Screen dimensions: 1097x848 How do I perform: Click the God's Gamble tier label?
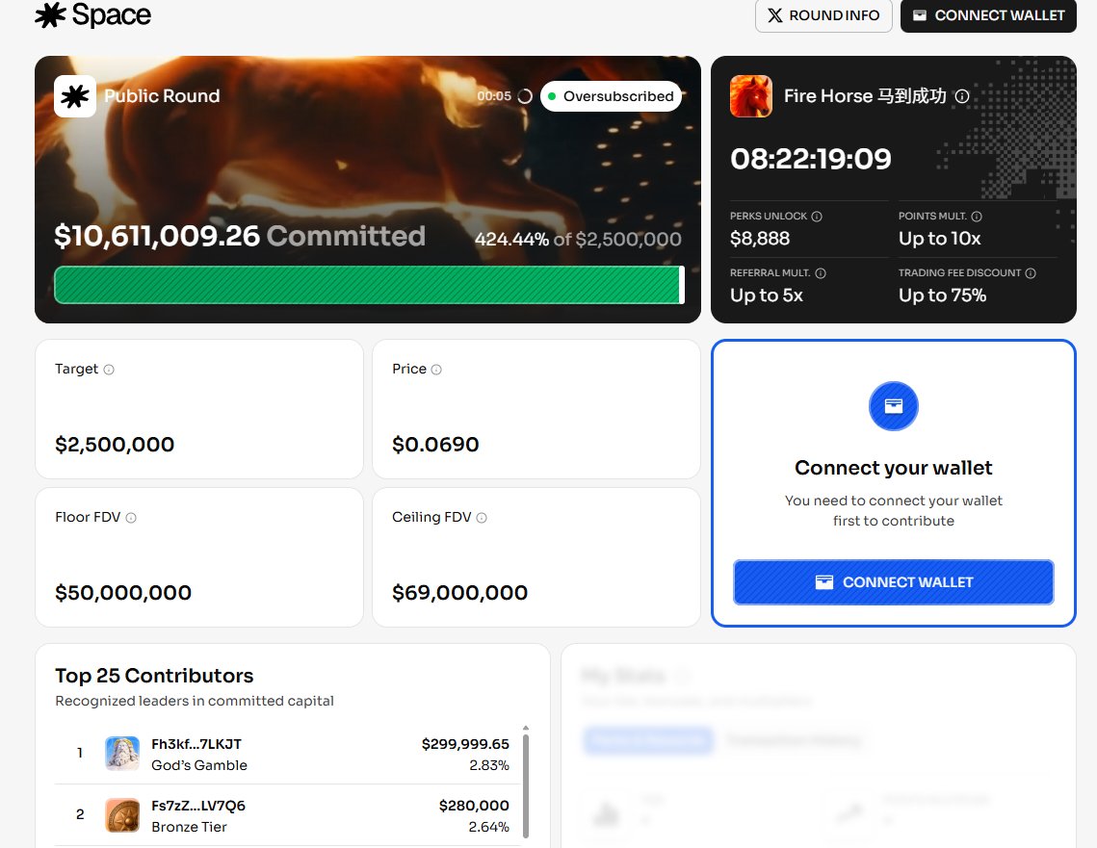[199, 765]
